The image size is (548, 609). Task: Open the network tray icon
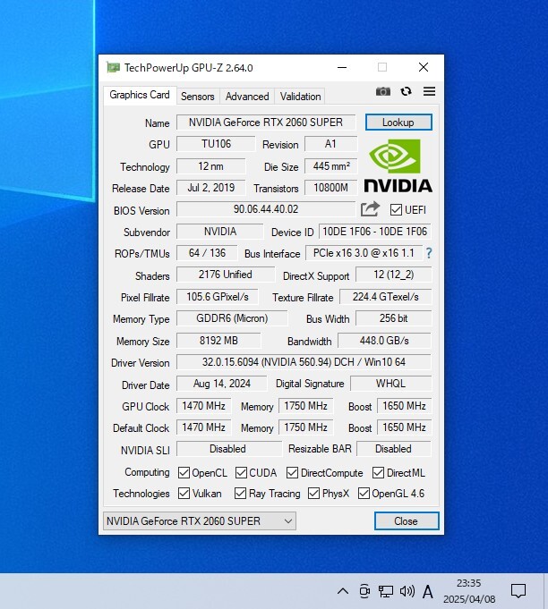tap(385, 591)
